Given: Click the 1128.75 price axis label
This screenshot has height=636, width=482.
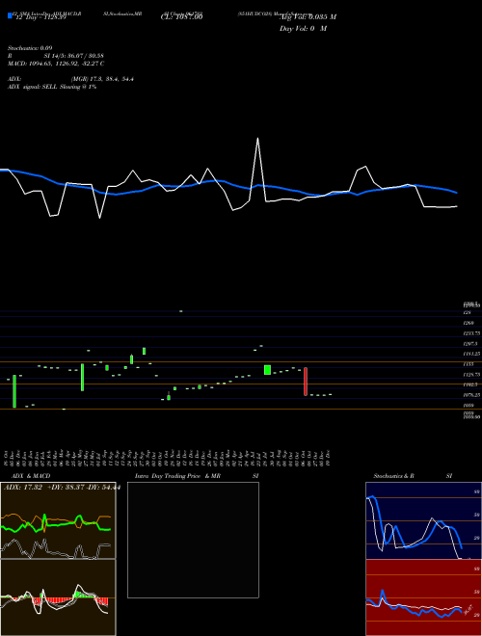Looking at the screenshot, I should (471, 375).
